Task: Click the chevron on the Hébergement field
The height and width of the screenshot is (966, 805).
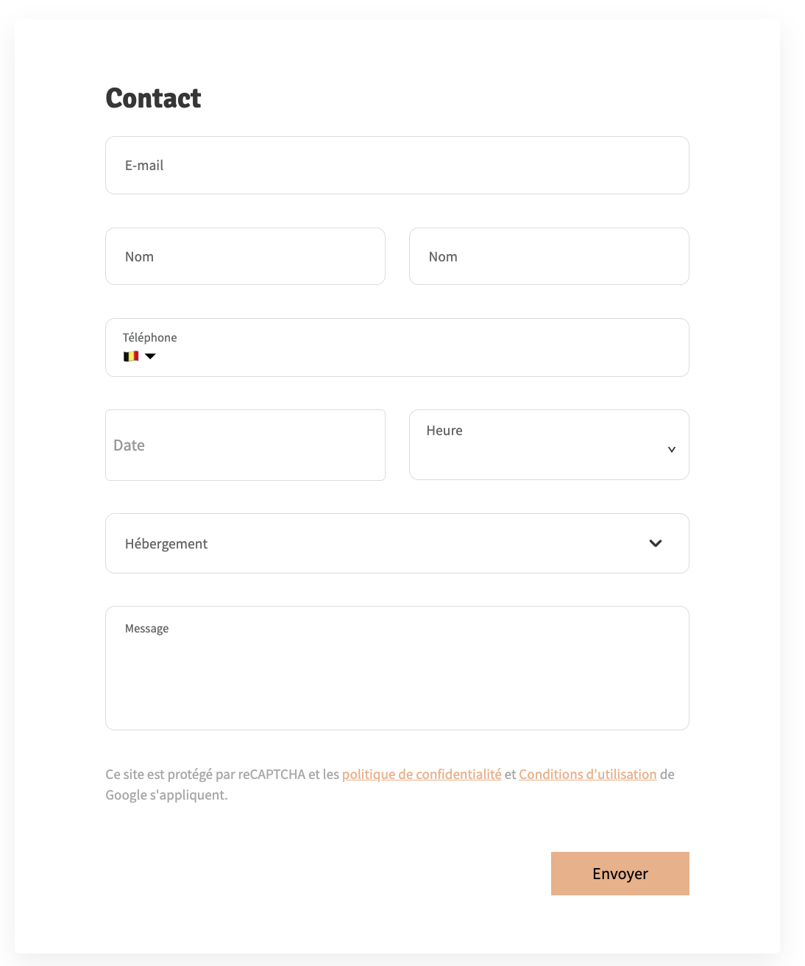Action: 654,543
